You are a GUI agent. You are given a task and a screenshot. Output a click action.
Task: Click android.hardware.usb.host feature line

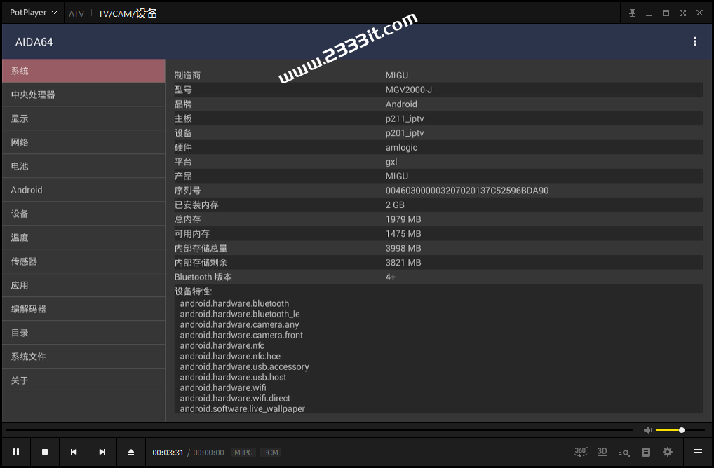tap(233, 377)
